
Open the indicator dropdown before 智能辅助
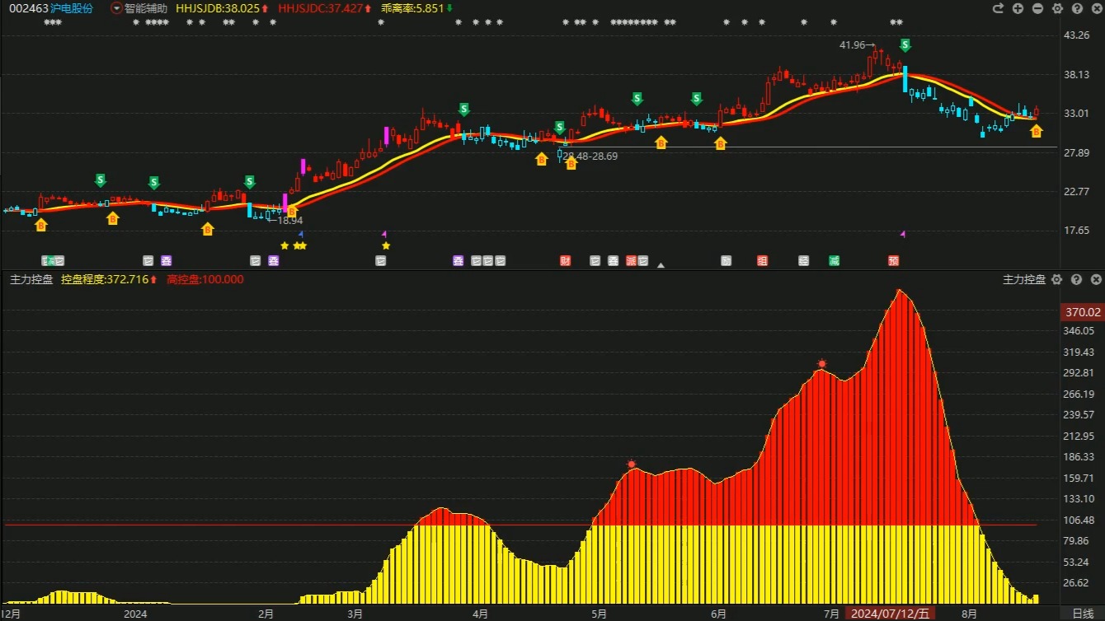tap(116, 8)
